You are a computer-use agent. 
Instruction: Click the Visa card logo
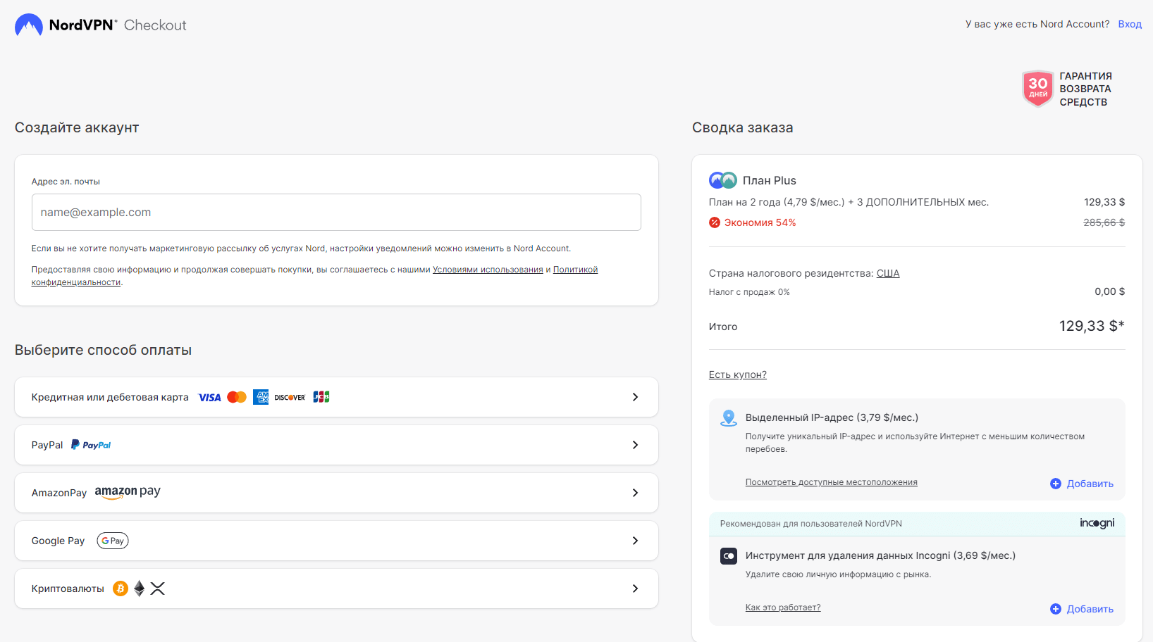coord(209,398)
